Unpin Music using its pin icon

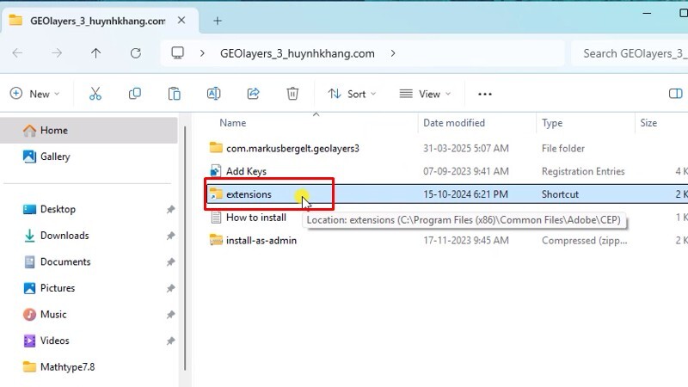pos(170,315)
